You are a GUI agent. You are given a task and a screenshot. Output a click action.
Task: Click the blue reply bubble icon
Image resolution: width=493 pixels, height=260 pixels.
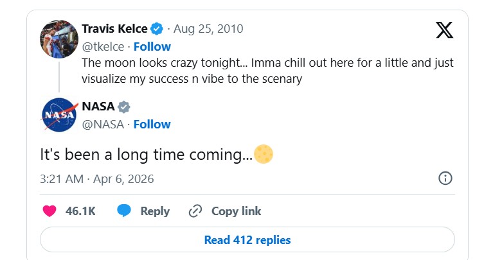125,211
